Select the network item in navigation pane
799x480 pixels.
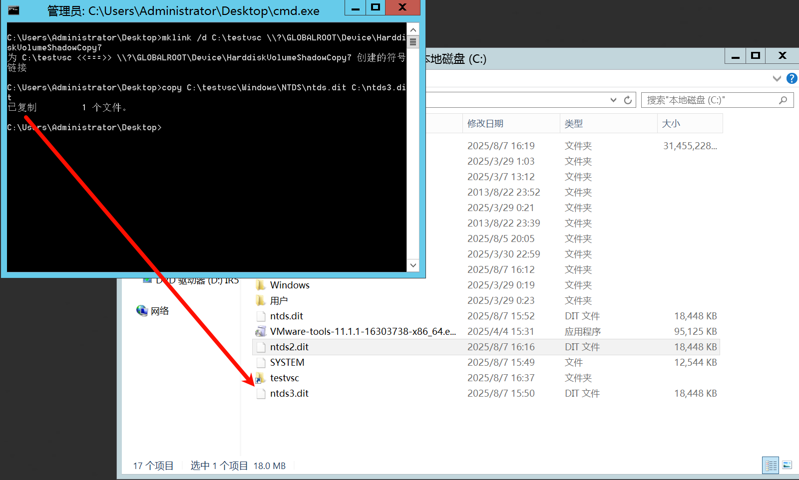[159, 311]
